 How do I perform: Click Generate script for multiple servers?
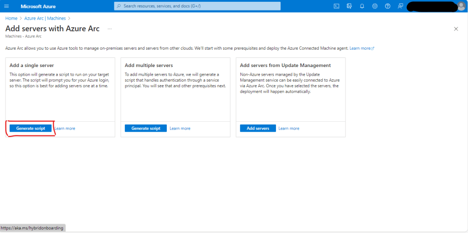(x=146, y=128)
